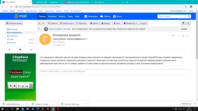This screenshot has width=198, height=111.
Task: Click the calendar event icon beside letter header
Action: coord(183,36)
